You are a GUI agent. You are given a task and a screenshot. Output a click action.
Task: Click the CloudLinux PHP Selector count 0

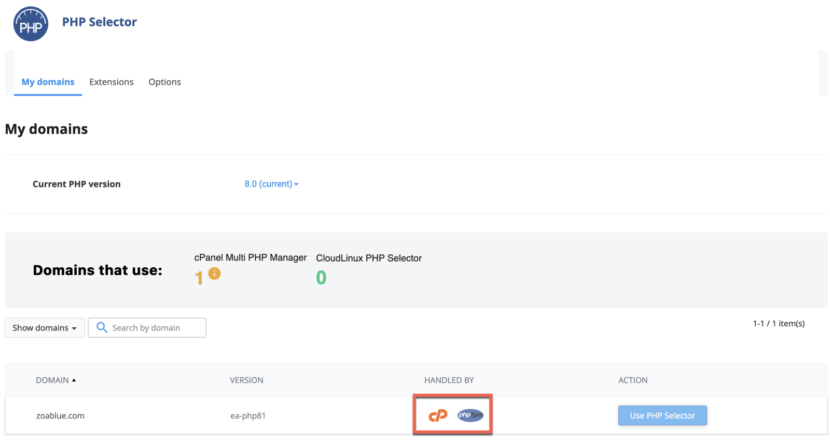pos(321,278)
